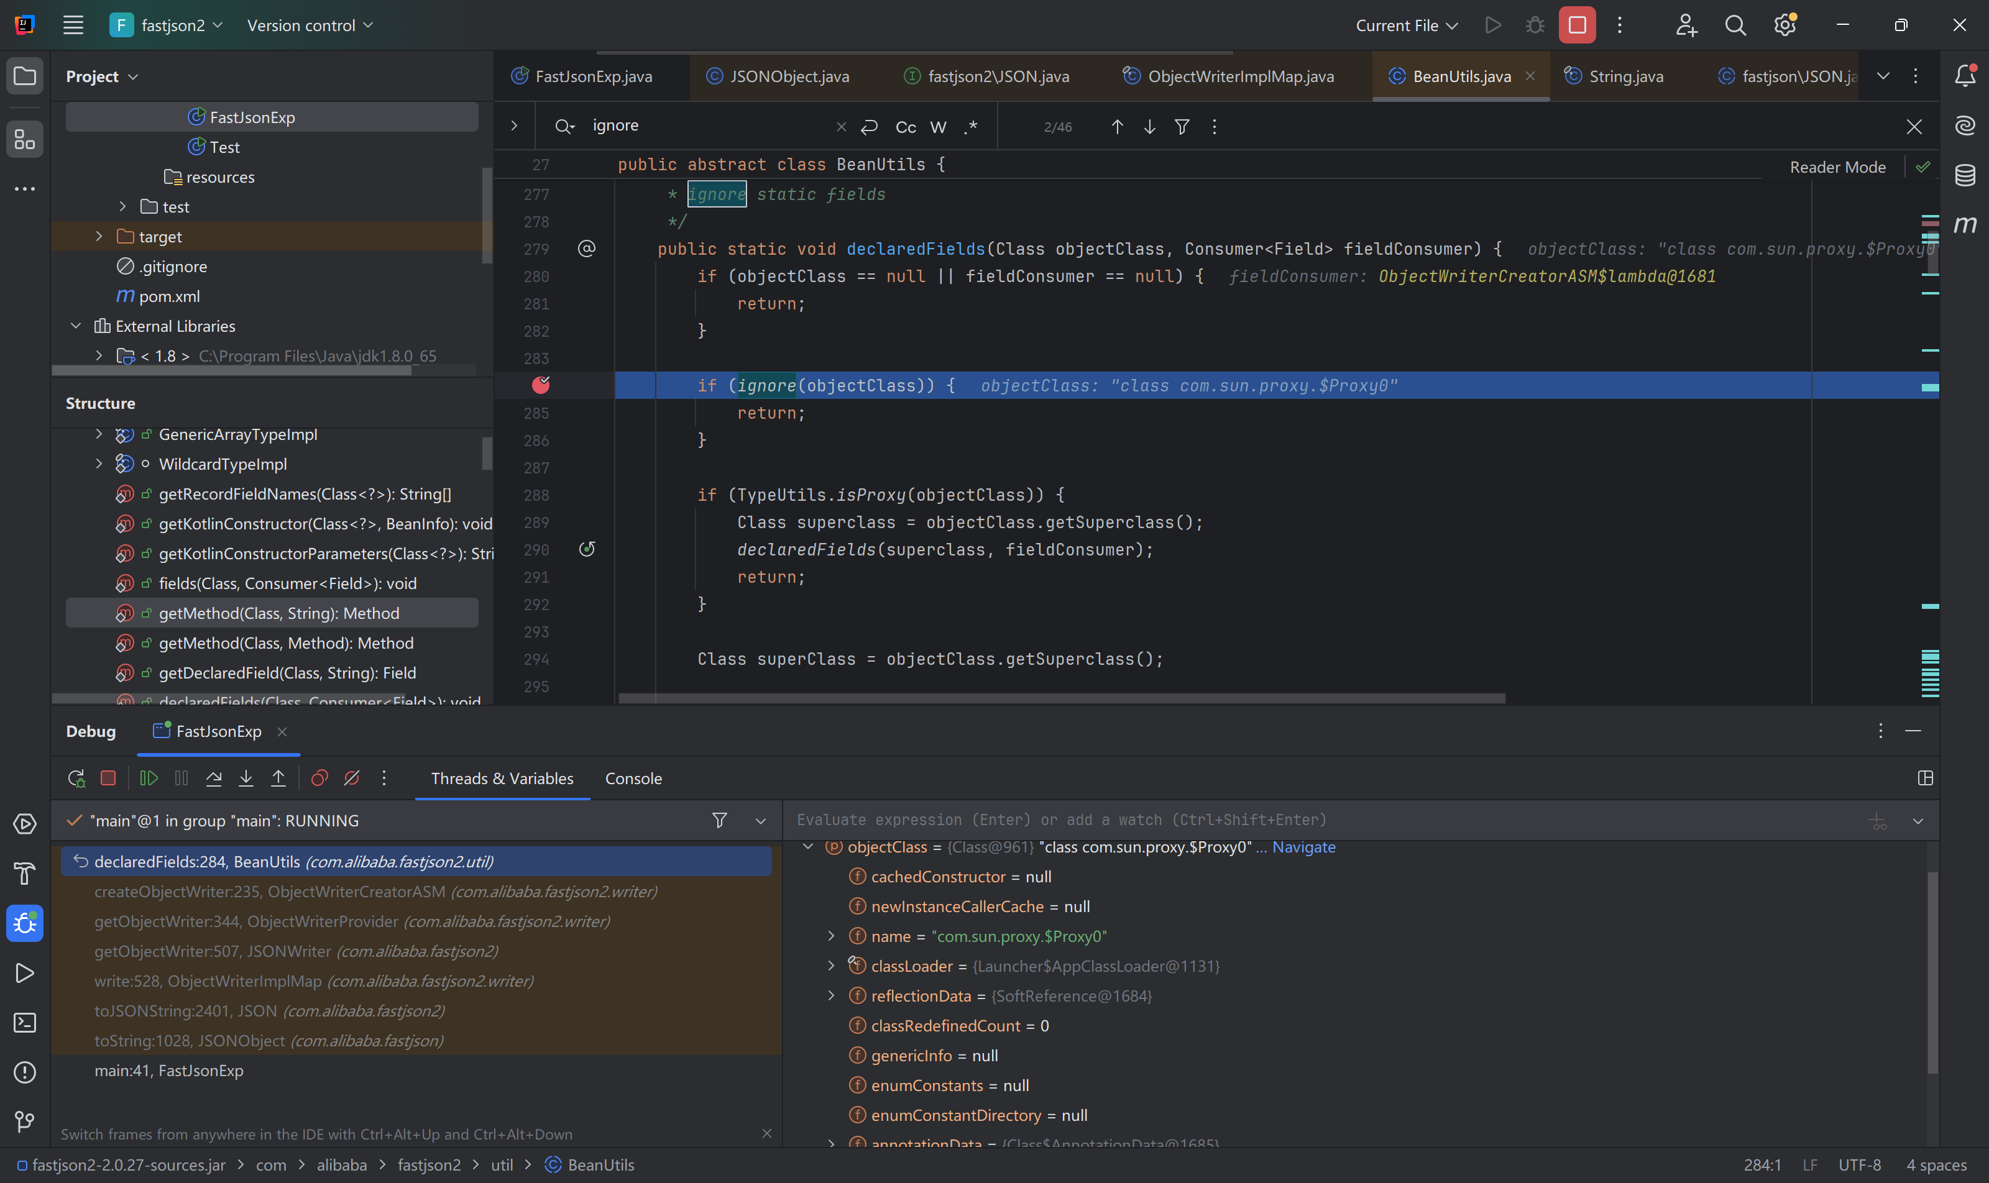Open AI Assistant spiral icon

(x=1965, y=126)
